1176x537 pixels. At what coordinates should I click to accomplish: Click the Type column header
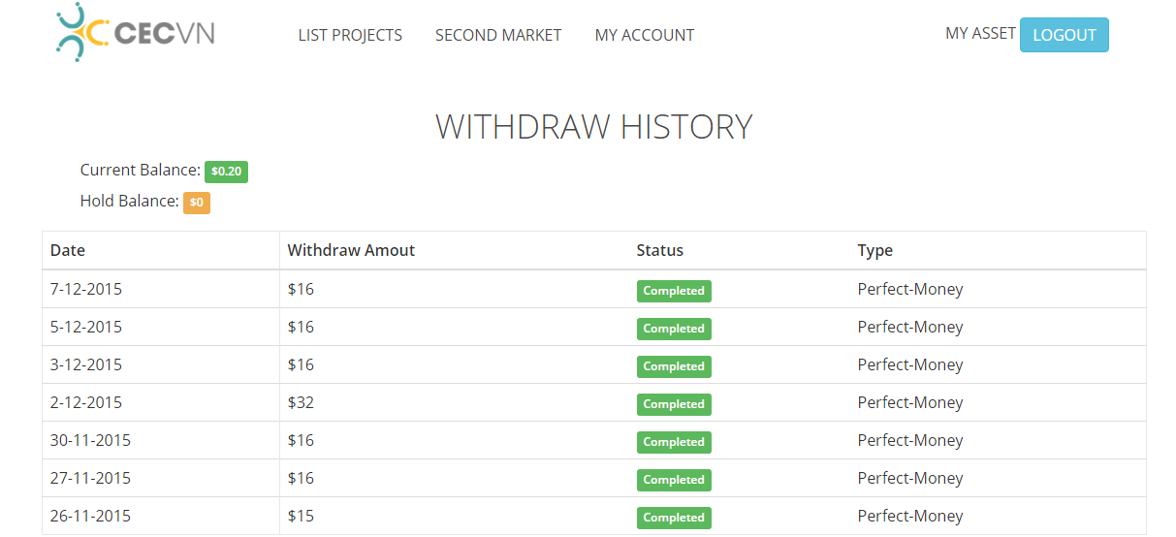[875, 250]
